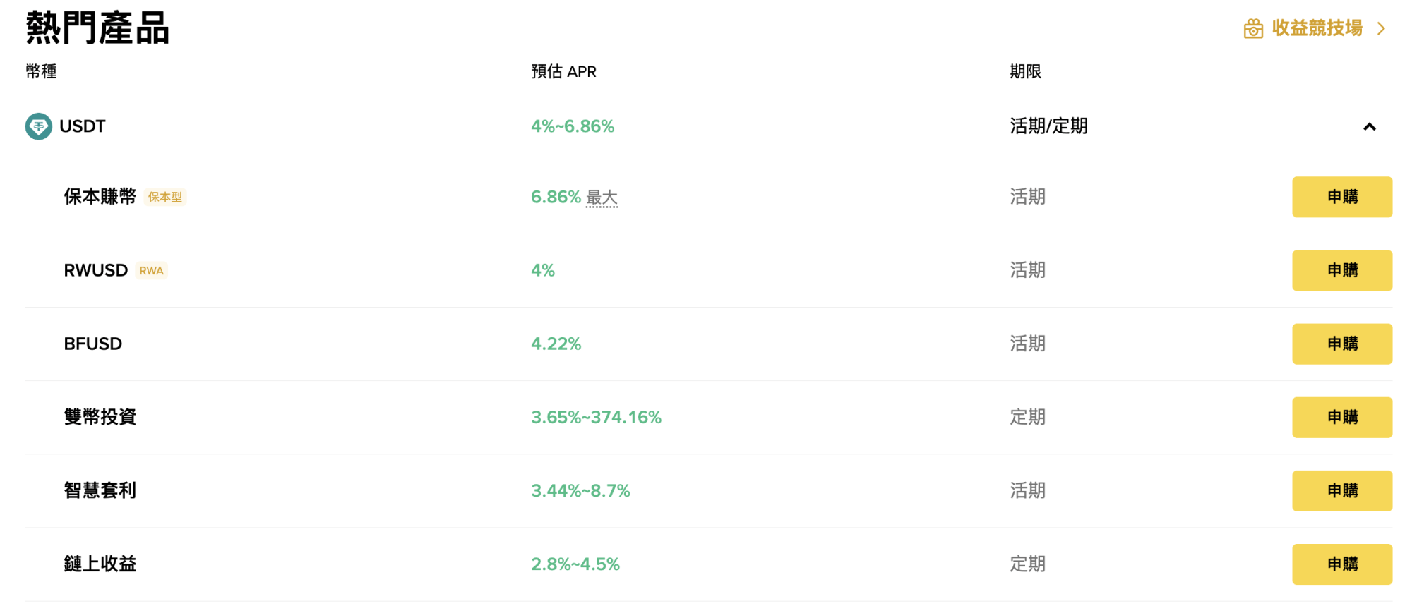Screen dimensions: 1412x606
Task: Click the 預估 APR column header
Action: click(563, 71)
